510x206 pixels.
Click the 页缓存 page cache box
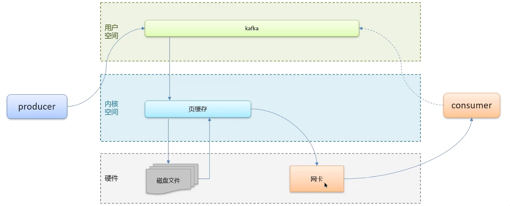click(198, 109)
